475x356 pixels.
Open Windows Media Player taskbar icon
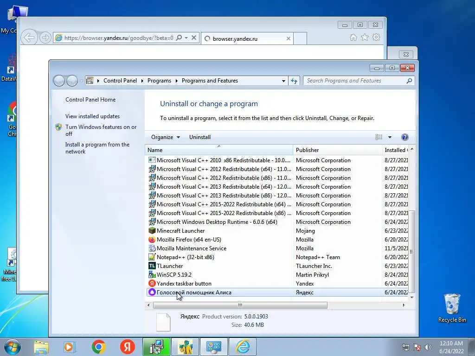pos(70,347)
